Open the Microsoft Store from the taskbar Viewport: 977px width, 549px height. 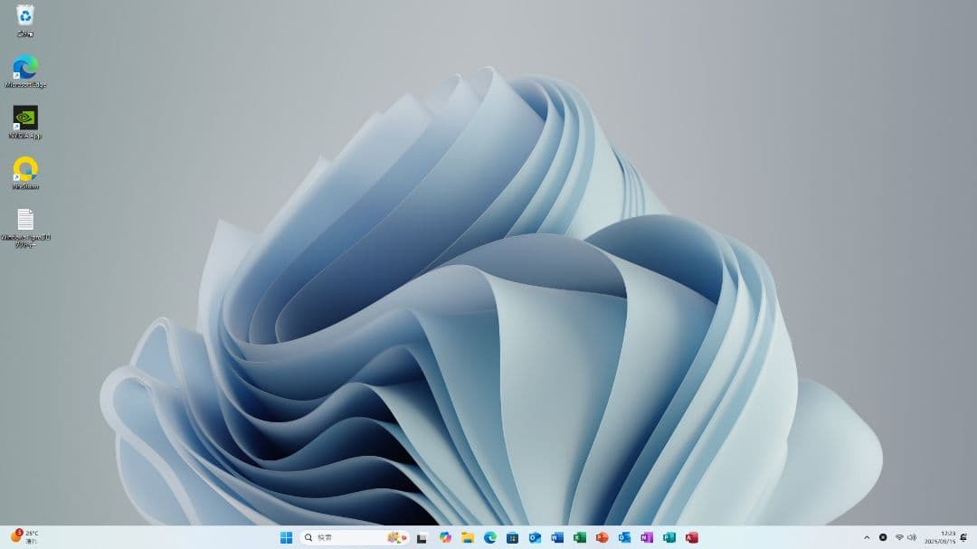click(512, 537)
